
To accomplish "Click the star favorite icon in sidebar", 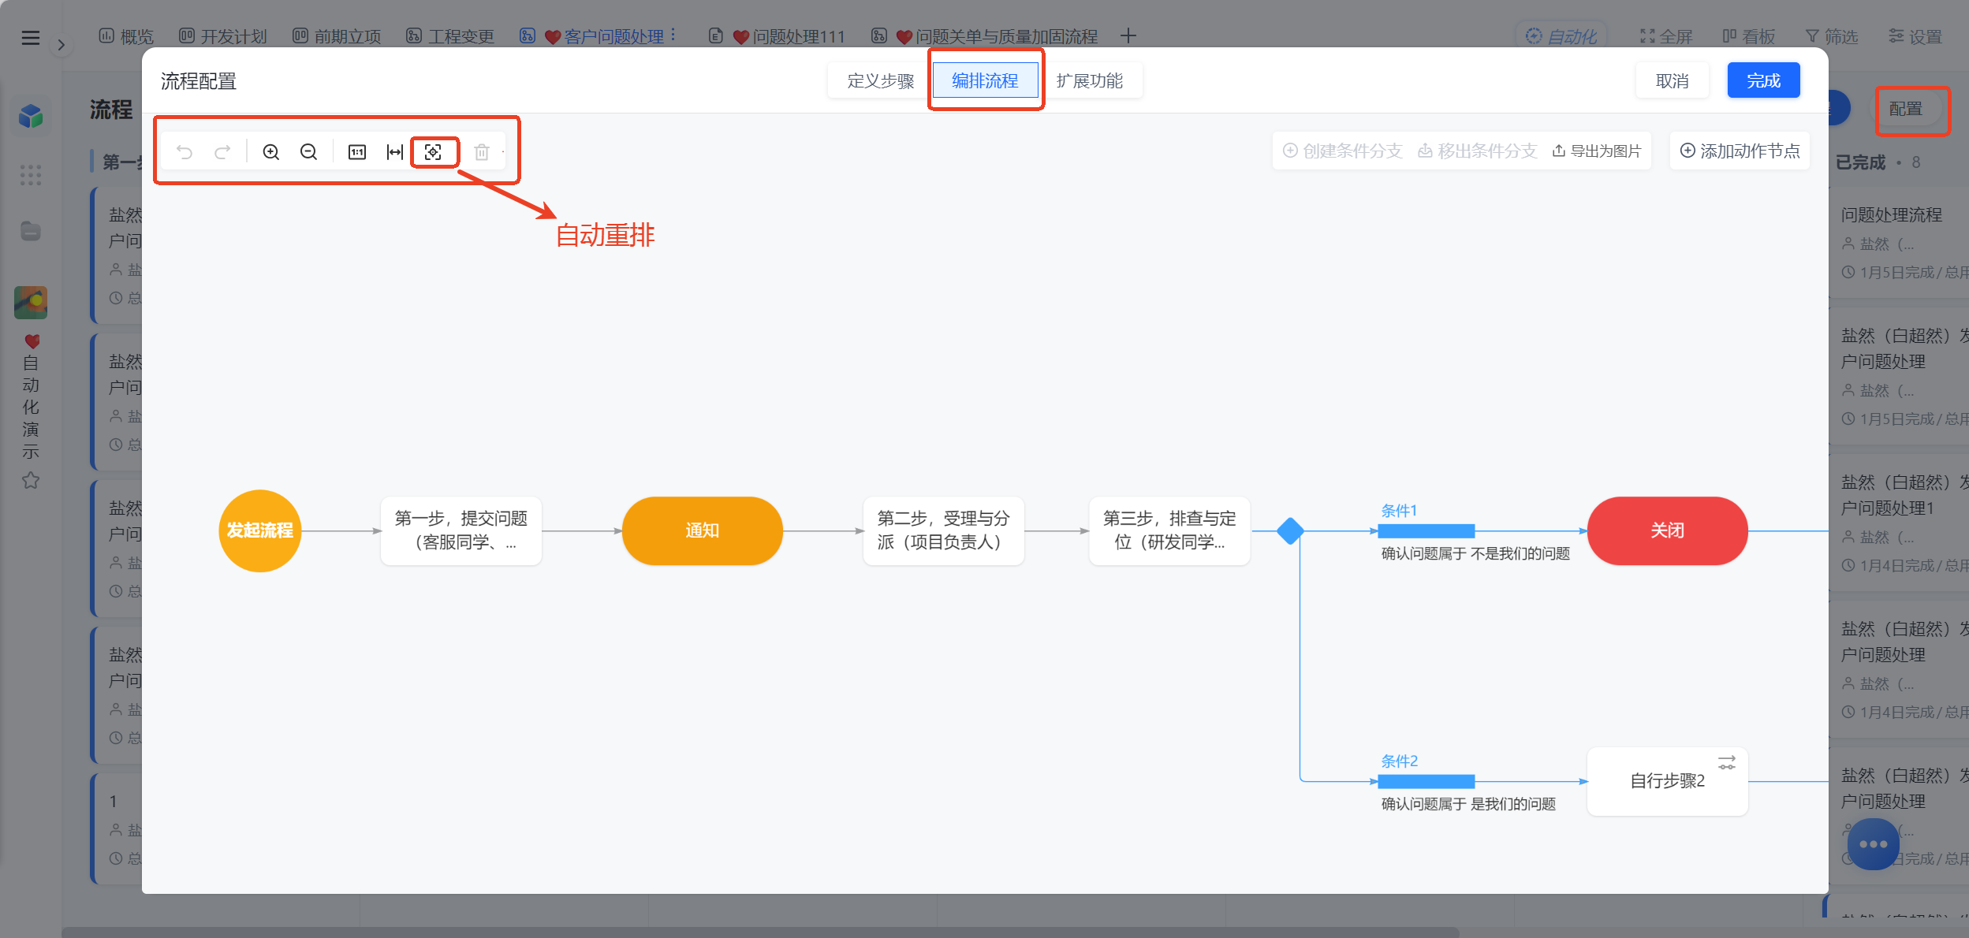I will pyautogui.click(x=31, y=480).
